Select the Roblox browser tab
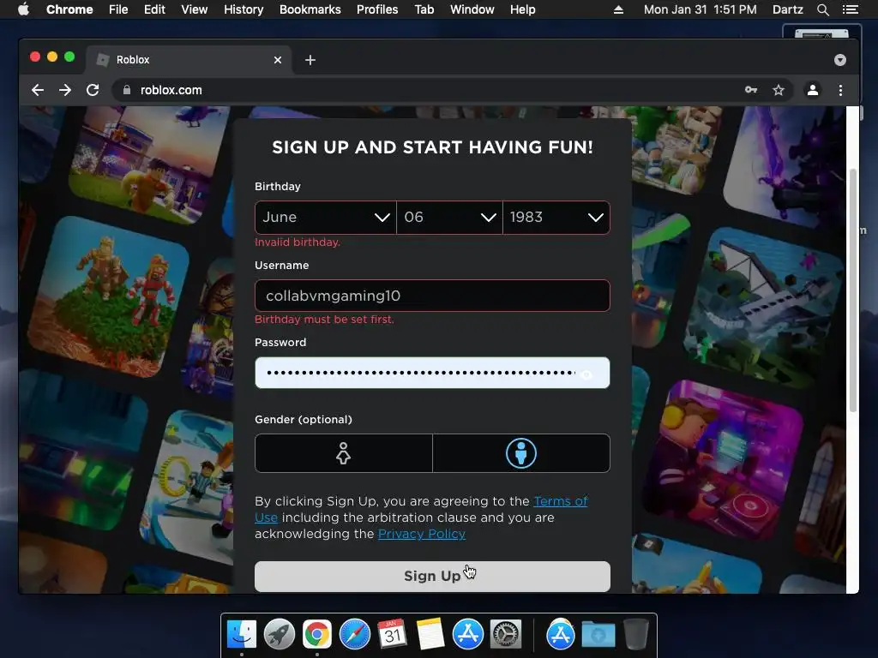The image size is (878, 658). click(188, 60)
